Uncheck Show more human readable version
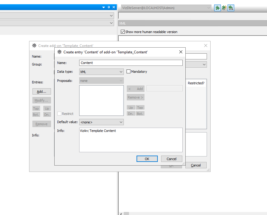This screenshot has height=215, width=267. [x=123, y=32]
